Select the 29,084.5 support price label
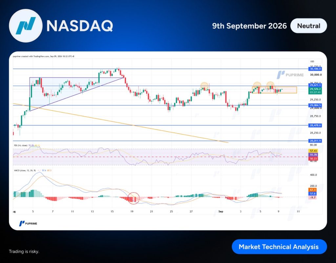336x263 pixels. [315, 105]
